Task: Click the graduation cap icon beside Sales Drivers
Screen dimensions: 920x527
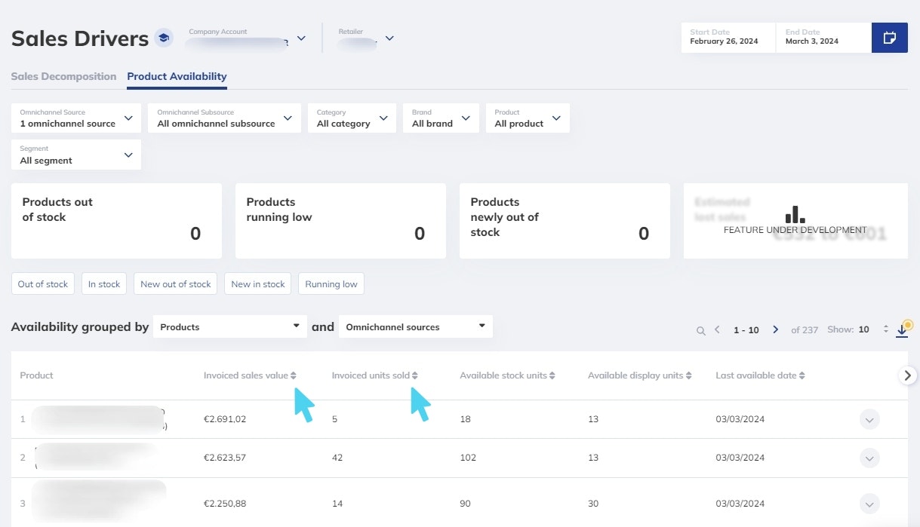Action: click(164, 38)
